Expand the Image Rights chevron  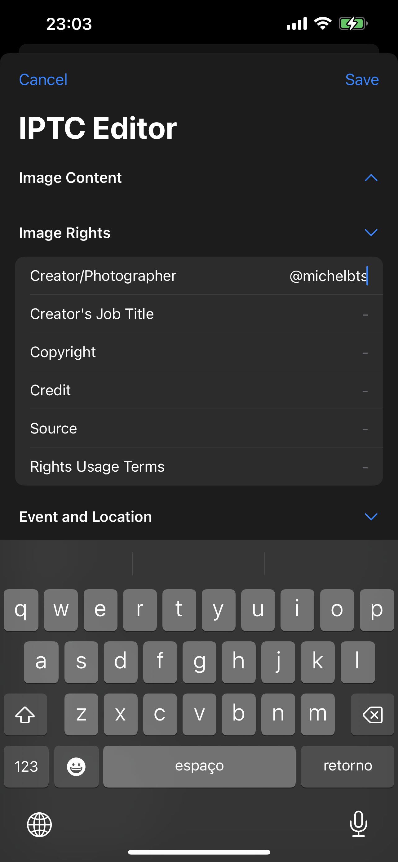pyautogui.click(x=371, y=232)
